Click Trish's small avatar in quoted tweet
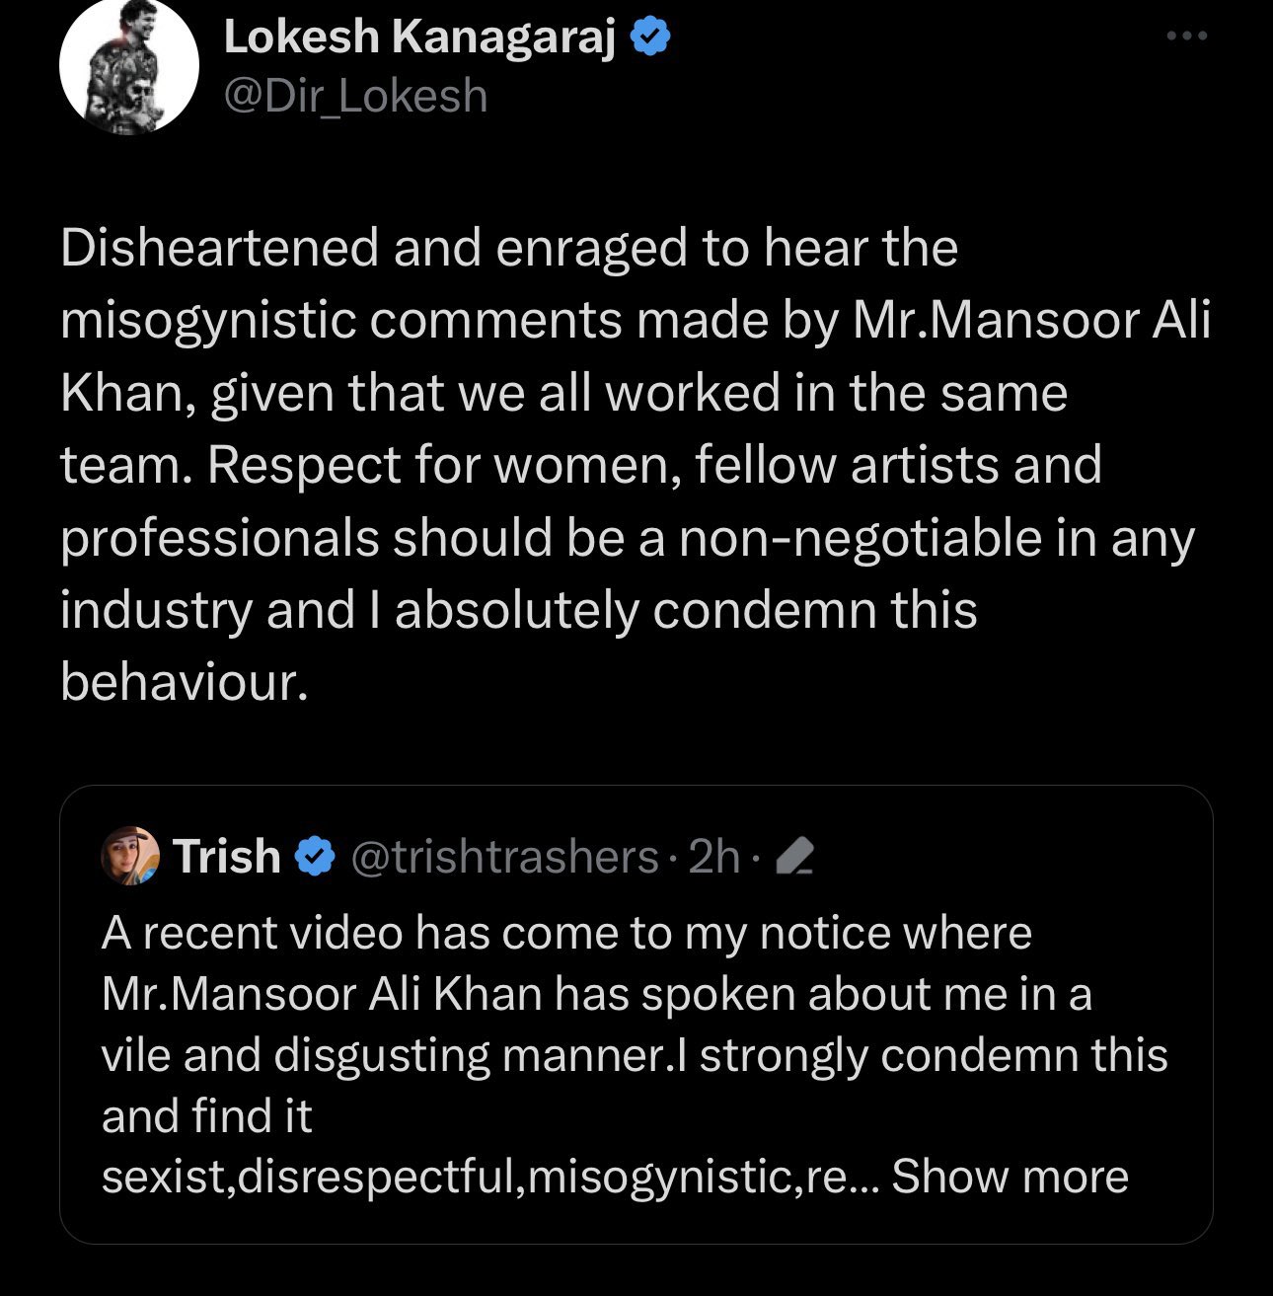The image size is (1273, 1296). point(130,856)
